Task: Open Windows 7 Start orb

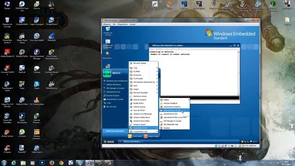Action: coord(4,163)
